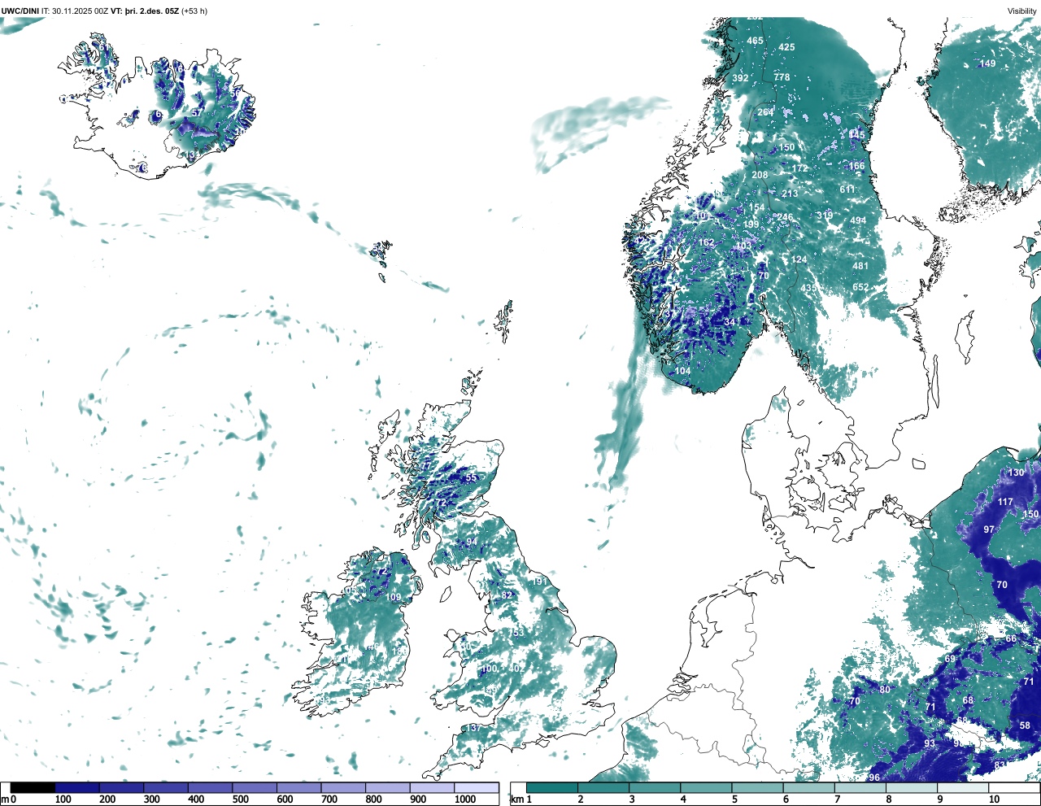1041x806 pixels.
Task: Pick the 5 km swatch in the km legend
Action: [x=758, y=787]
